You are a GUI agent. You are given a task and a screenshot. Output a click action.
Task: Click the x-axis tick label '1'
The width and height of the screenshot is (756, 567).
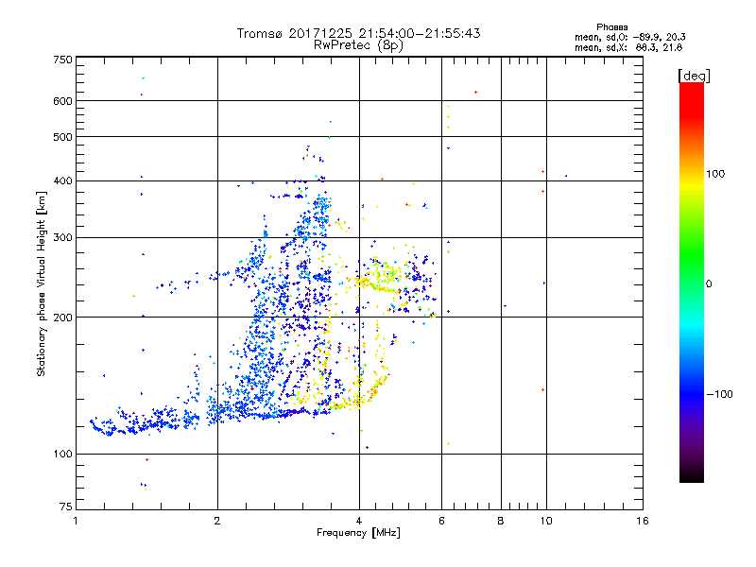76,521
